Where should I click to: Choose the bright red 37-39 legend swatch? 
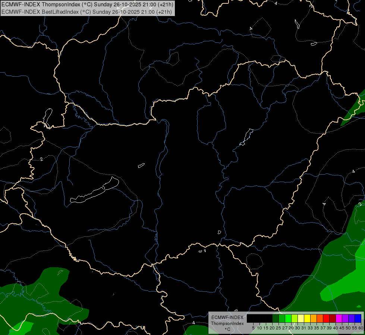326,318
